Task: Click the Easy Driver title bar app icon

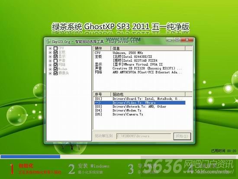Action: coord(48,41)
